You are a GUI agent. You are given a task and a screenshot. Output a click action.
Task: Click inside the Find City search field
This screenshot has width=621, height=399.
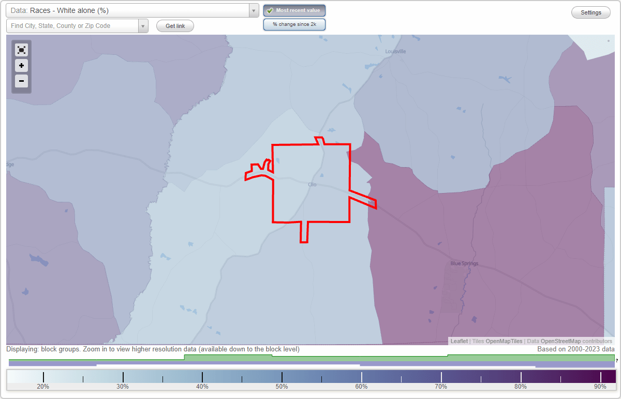[x=72, y=25]
